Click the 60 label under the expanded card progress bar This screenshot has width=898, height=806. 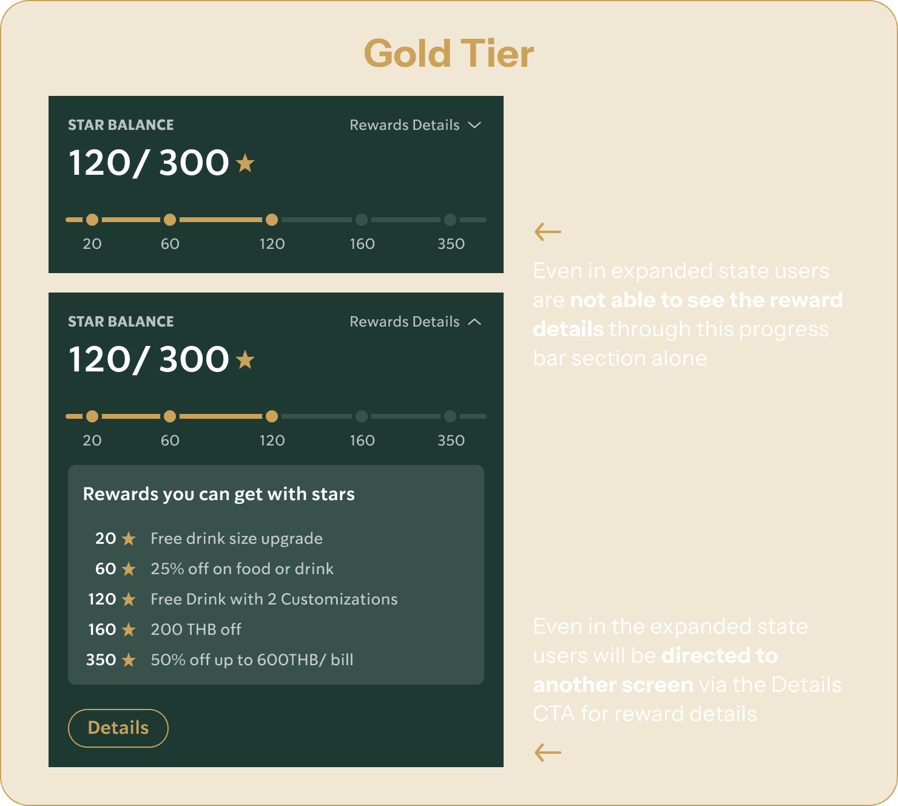[170, 441]
